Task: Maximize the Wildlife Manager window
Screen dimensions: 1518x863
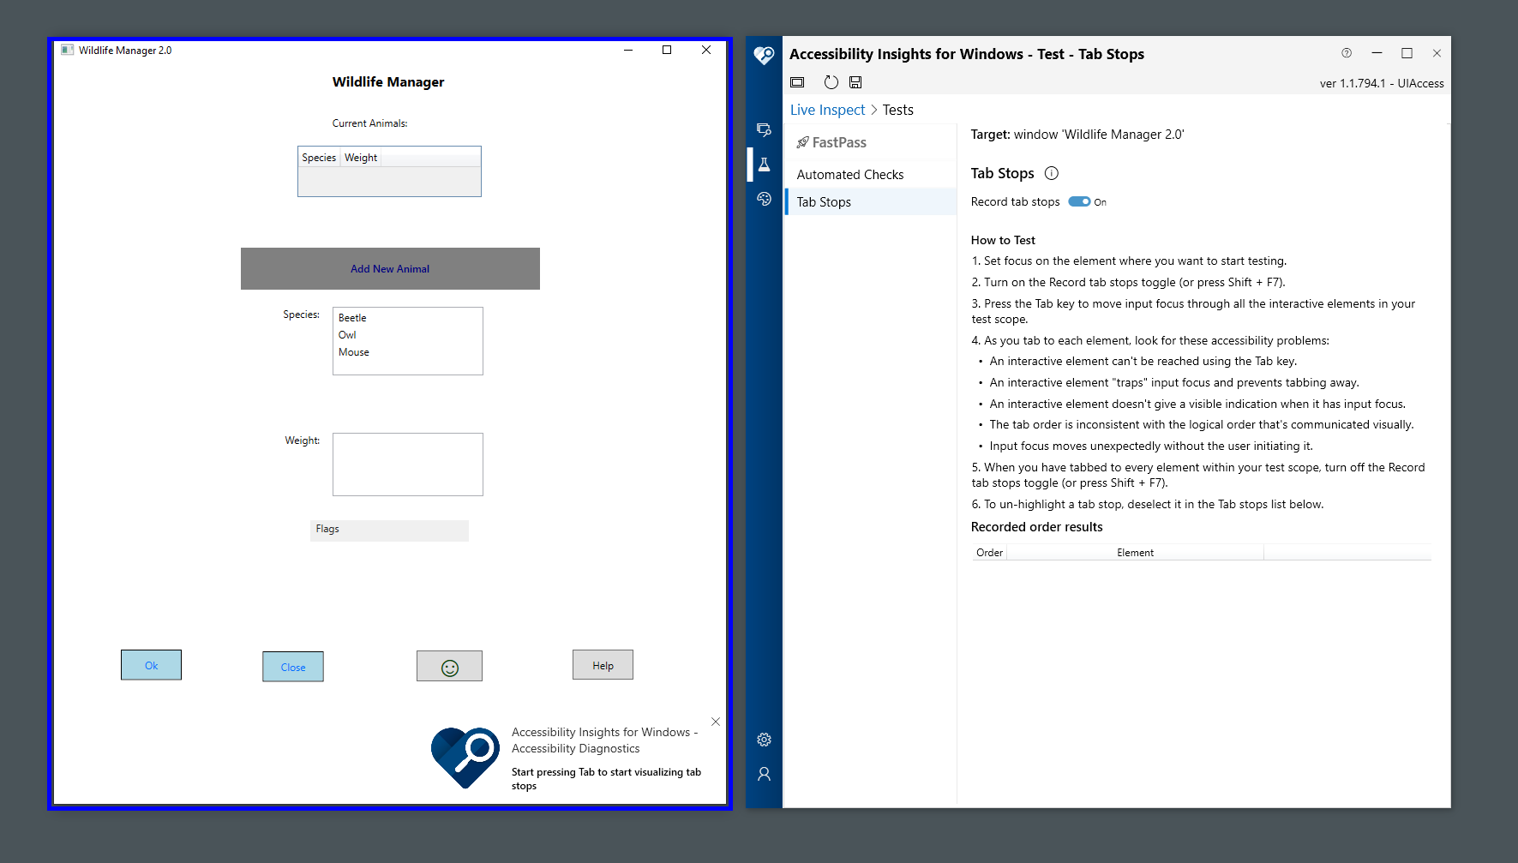Action: point(667,50)
